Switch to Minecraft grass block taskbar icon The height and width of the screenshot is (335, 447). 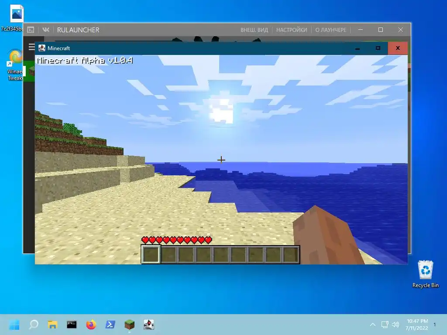(129, 325)
